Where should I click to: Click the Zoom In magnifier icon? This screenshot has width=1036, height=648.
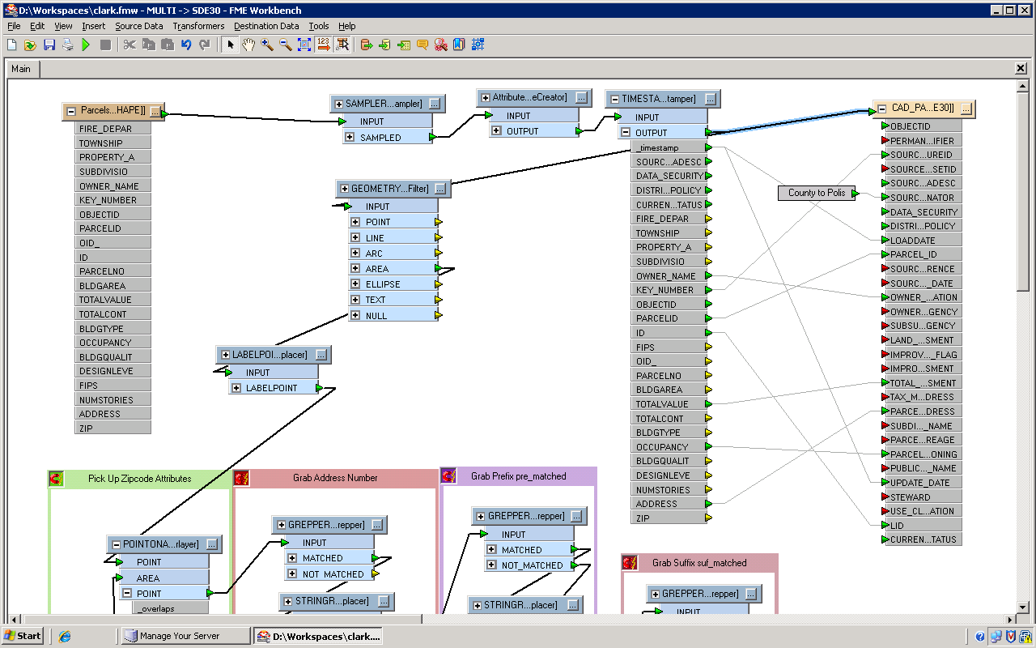point(267,45)
